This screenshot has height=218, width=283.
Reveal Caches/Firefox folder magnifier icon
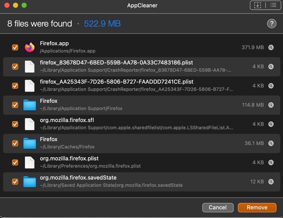tap(271, 143)
